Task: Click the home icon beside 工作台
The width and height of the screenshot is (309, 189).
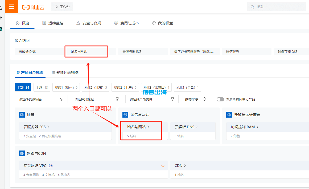Action: coord(56,7)
